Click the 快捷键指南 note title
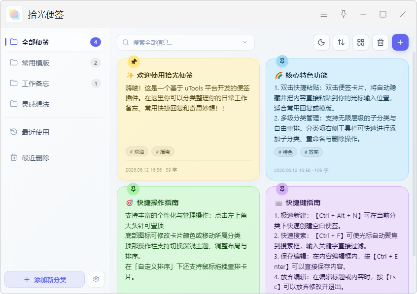Image resolution: width=417 pixels, height=294 pixels. tap(303, 203)
